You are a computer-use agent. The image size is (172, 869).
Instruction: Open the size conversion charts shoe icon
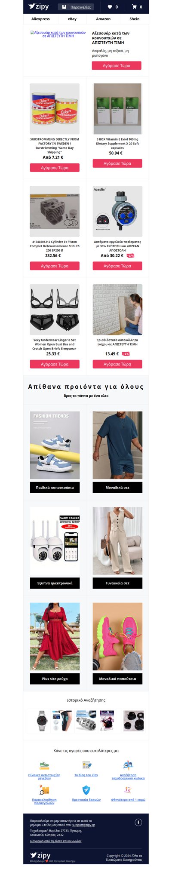click(x=44, y=765)
